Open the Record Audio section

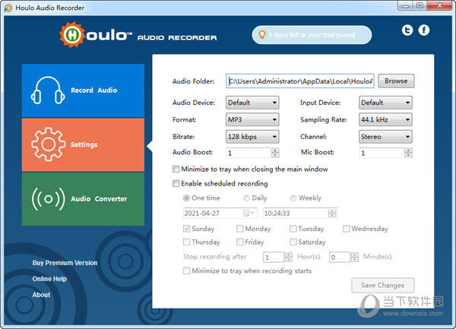click(83, 90)
